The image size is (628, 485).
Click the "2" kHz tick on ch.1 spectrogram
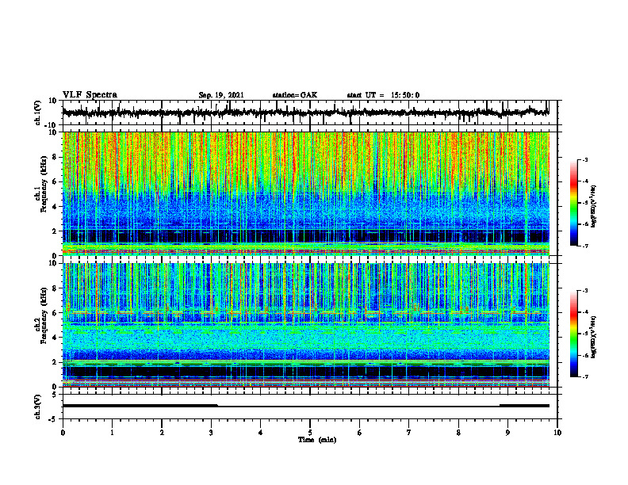[55, 231]
